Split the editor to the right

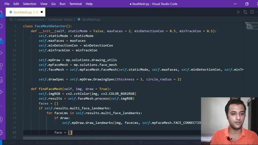[x=252, y=12]
